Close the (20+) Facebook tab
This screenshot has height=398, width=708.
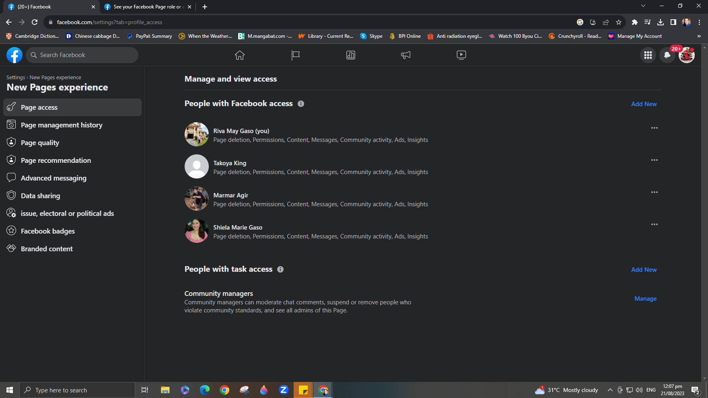(93, 7)
